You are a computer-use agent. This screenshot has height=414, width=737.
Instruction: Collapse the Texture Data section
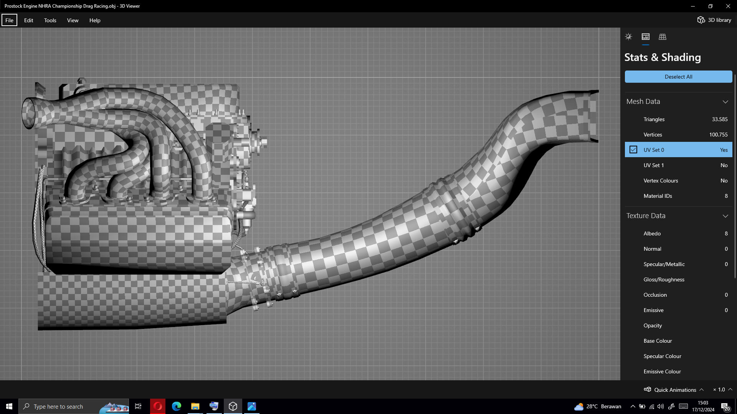tap(725, 216)
